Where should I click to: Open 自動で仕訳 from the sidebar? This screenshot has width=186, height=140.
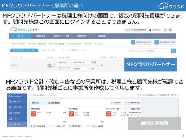(17, 102)
